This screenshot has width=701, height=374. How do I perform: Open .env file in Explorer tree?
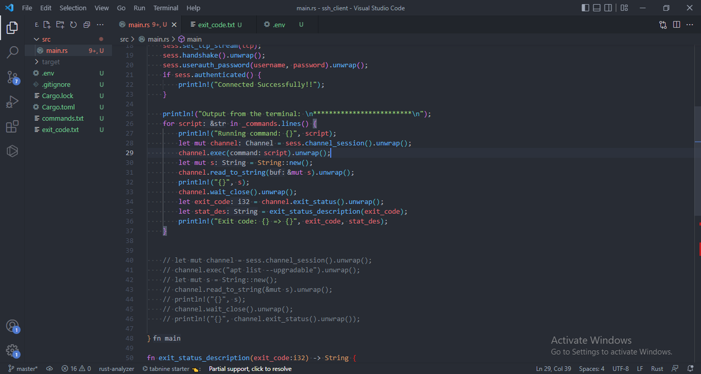[x=69, y=73]
